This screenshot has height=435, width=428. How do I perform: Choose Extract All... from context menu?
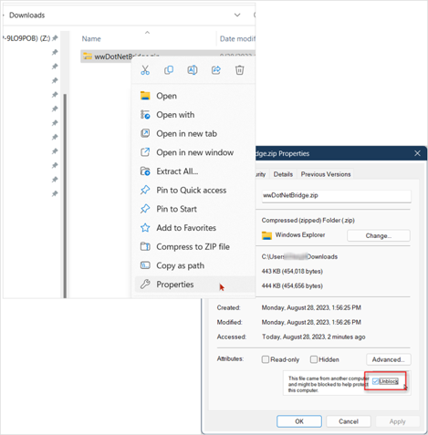point(194,171)
